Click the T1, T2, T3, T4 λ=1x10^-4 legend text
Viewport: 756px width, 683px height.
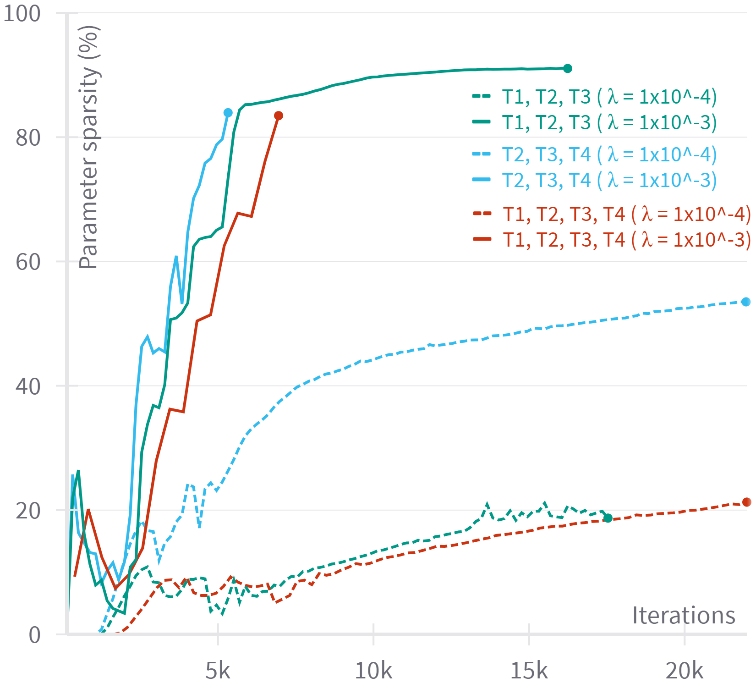[626, 214]
